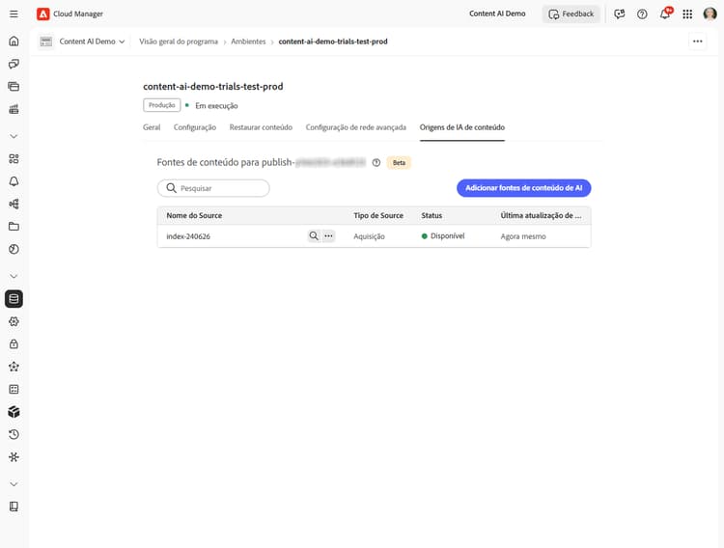Collapse the second sidebar section chevron
The image size is (724, 548).
[x=14, y=276]
